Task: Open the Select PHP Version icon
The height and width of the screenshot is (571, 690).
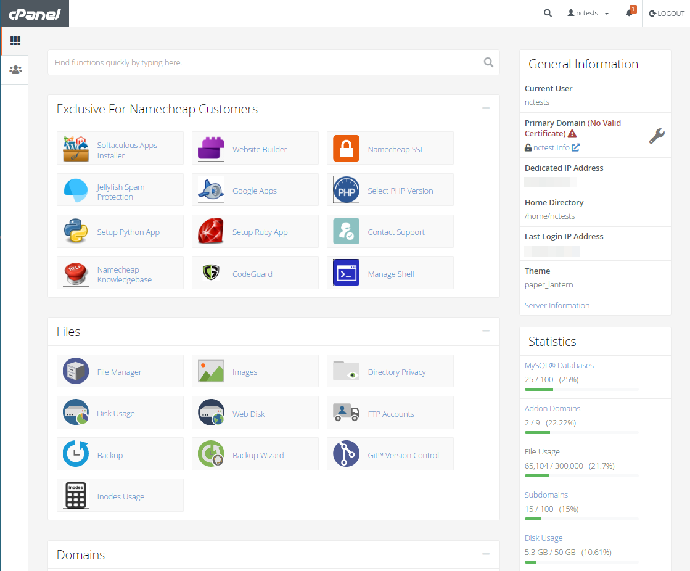Action: pos(347,190)
